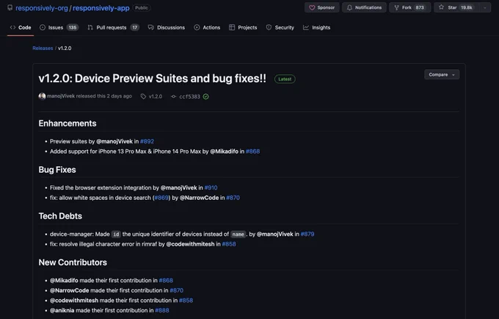Screen dimensions: 499x319
Task: Click the fork count 873
Action: click(x=420, y=7)
